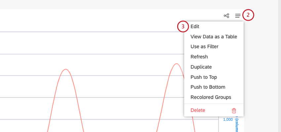This screenshot has width=281, height=132.
Task: Select the Use as Filter option
Action: (204, 47)
